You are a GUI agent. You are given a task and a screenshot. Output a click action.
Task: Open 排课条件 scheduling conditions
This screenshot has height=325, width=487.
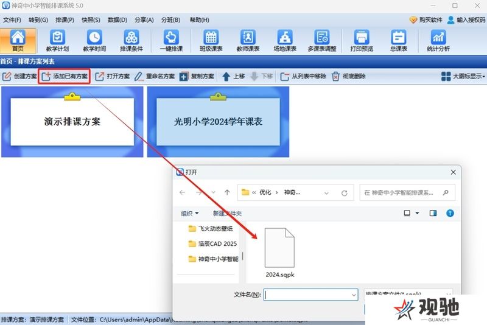click(x=131, y=41)
